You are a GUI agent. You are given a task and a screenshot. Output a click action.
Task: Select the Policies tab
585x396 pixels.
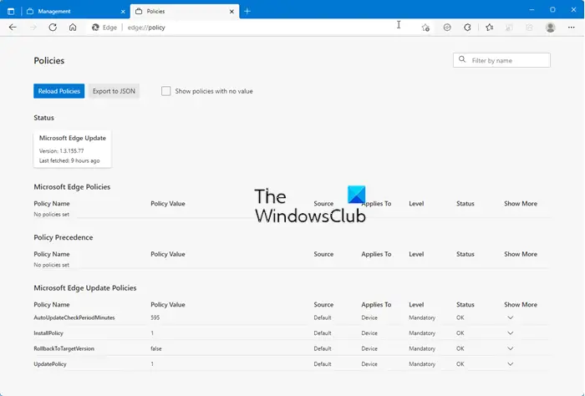pos(185,11)
